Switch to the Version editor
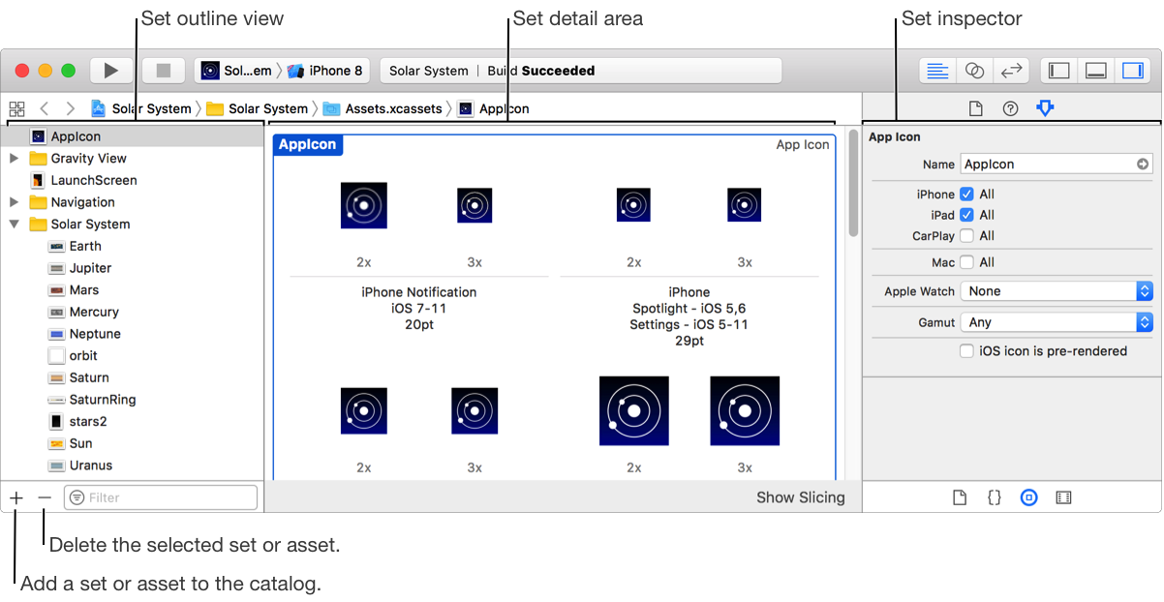Viewport: 1164px width, 602px height. pyautogui.click(x=1012, y=71)
